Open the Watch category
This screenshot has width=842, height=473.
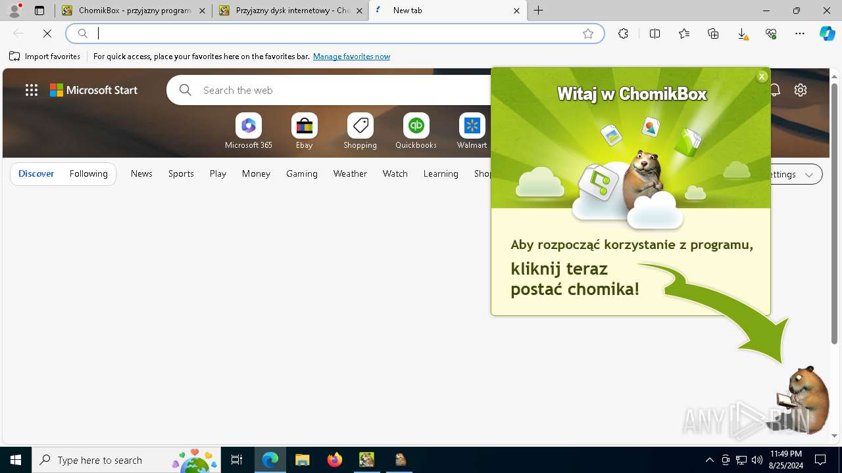coord(395,173)
